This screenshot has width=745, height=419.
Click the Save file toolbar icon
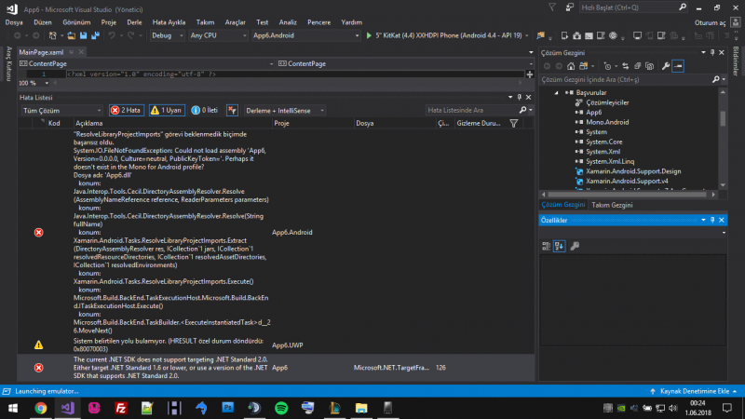click(84, 35)
